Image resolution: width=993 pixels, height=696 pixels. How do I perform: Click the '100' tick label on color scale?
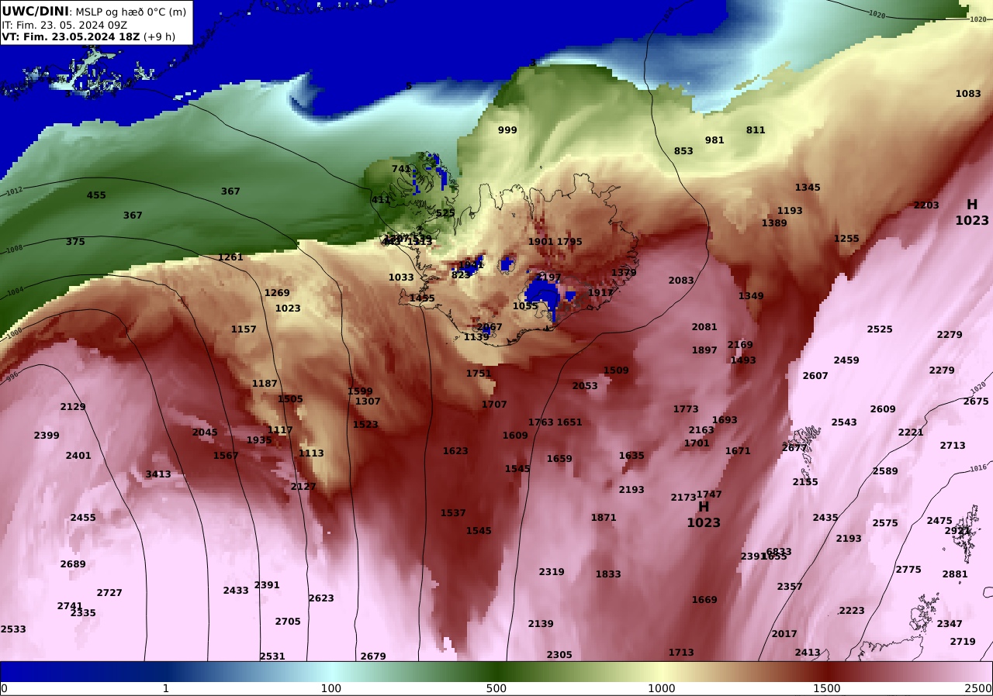(x=331, y=688)
